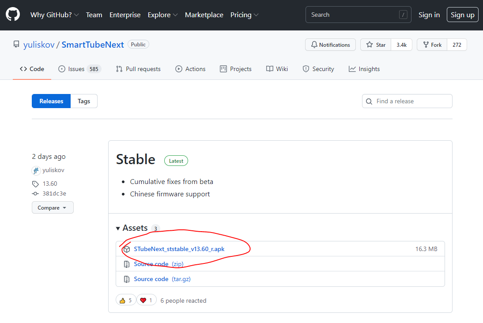Click the Issues count 585 badge
483x323 pixels.
[x=94, y=69]
